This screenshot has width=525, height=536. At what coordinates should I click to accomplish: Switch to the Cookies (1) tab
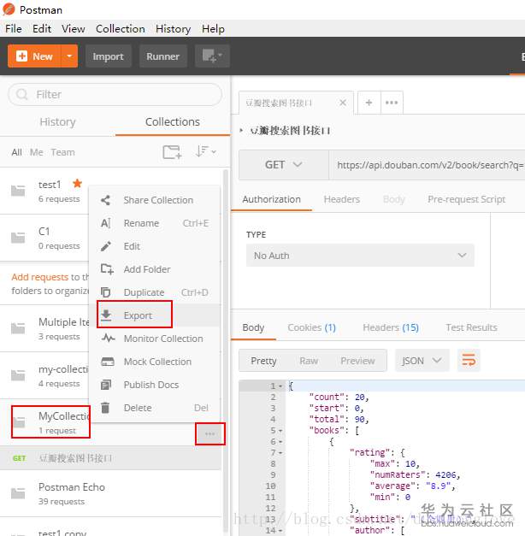311,327
